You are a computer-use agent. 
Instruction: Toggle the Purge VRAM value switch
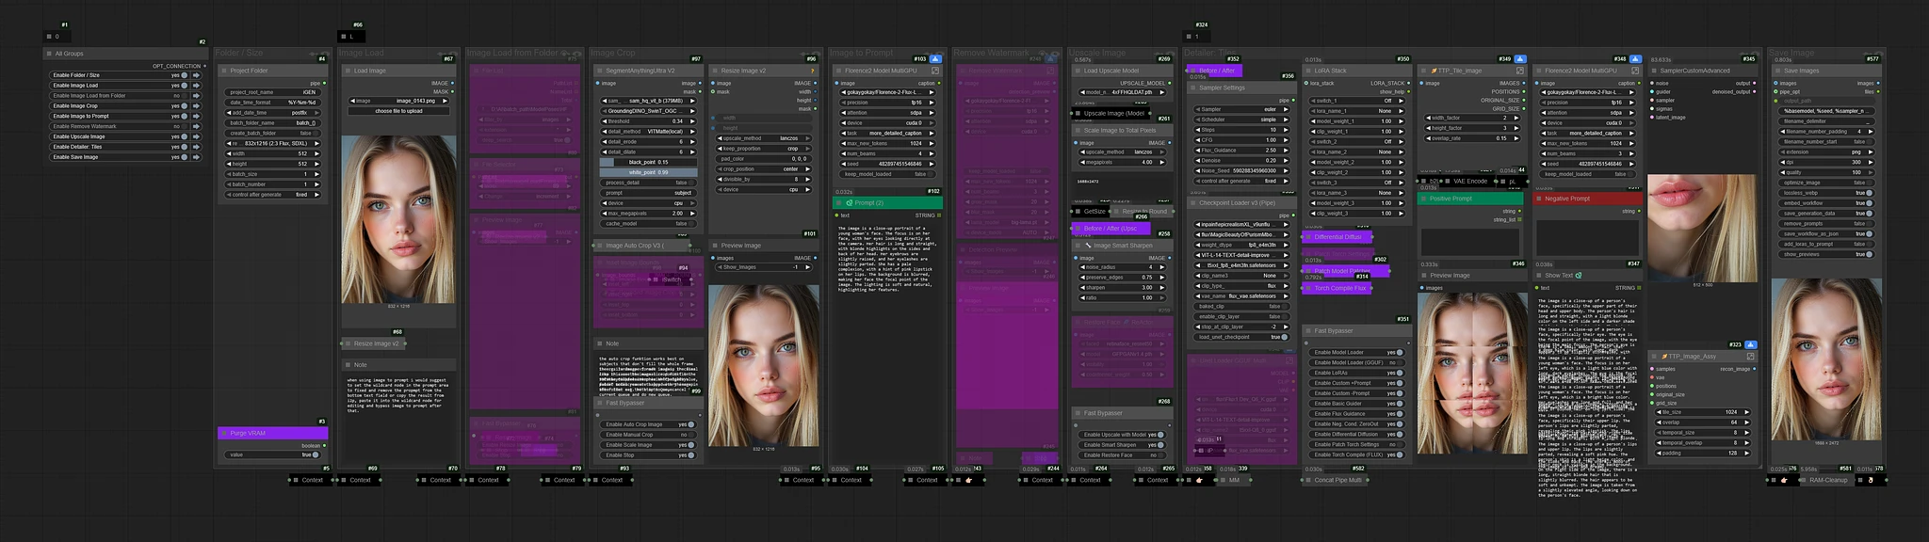(315, 454)
